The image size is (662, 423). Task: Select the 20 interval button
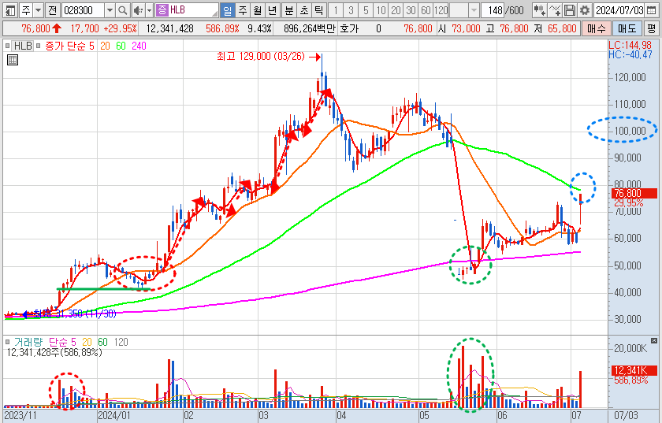click(x=396, y=10)
